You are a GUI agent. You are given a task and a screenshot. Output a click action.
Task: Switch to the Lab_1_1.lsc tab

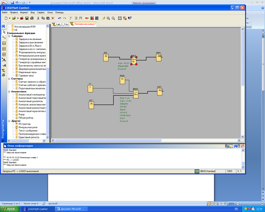point(61,24)
